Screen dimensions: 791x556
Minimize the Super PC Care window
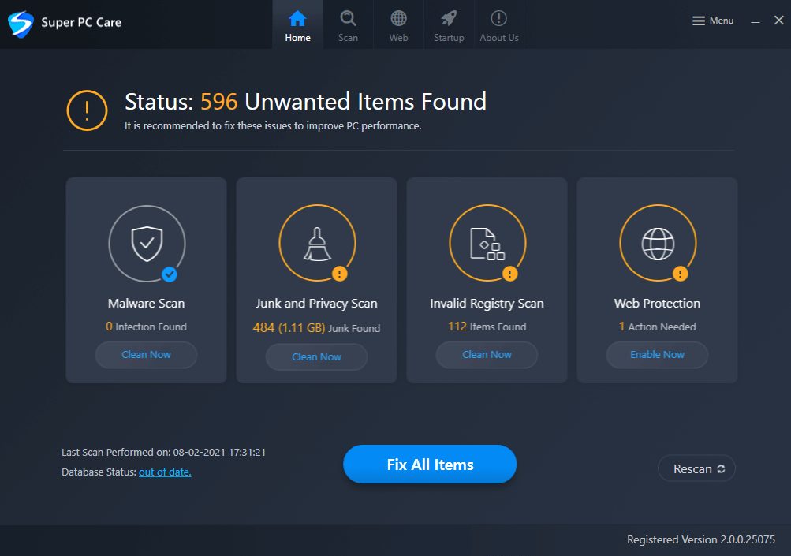tap(756, 21)
